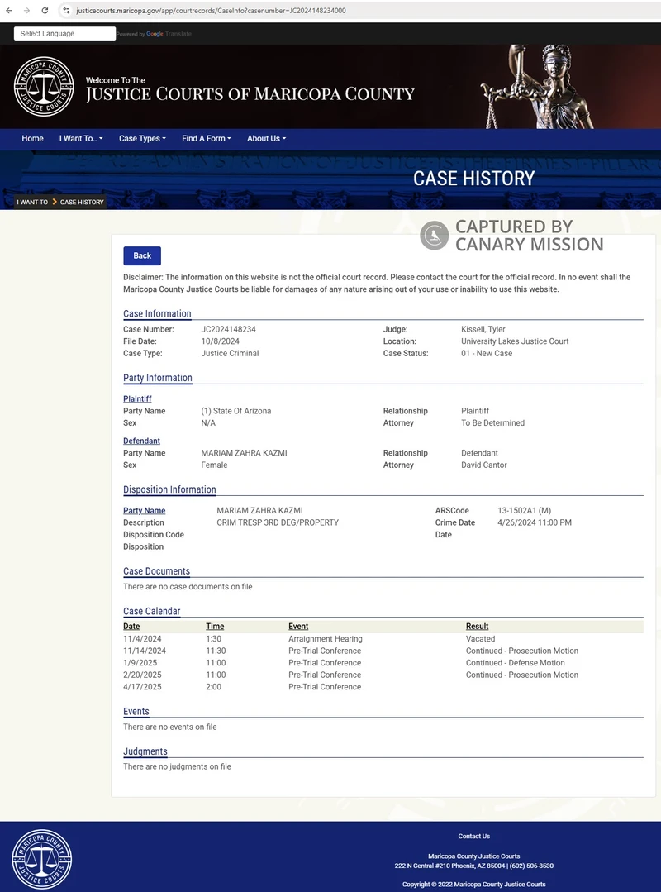Screen dimensions: 661x892
Task: Click judge name Kissell, Tyler
Action: pos(483,329)
